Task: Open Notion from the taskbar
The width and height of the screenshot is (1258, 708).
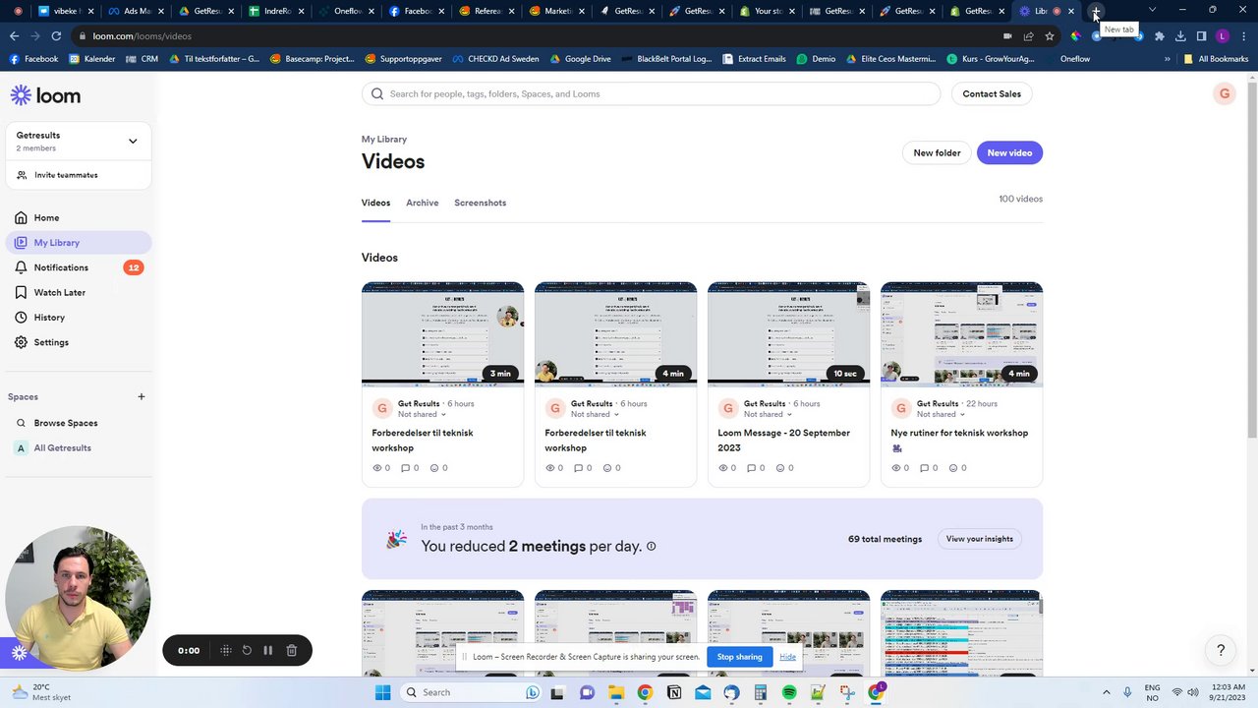Action: tap(674, 692)
